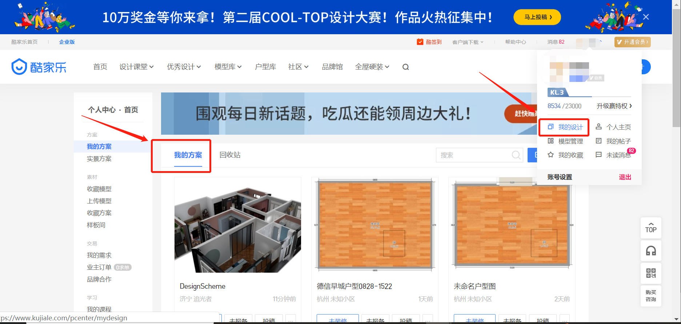Open 德信早城户型0828-1522 thumbnail

coord(375,225)
